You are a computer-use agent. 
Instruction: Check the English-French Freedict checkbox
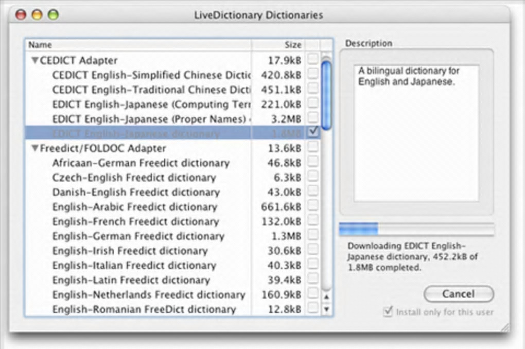point(313,220)
